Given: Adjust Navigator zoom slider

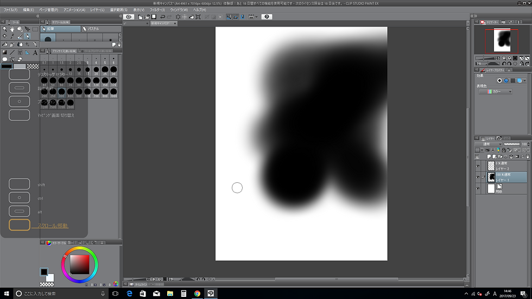Looking at the screenshot, I should point(487,58).
